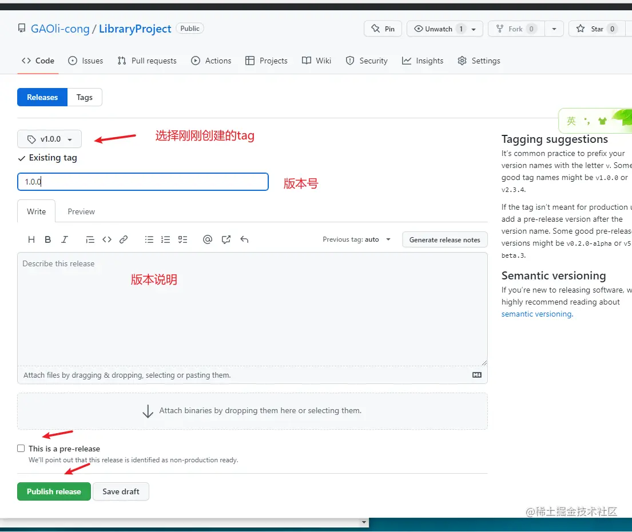Insert a quote block

90,239
